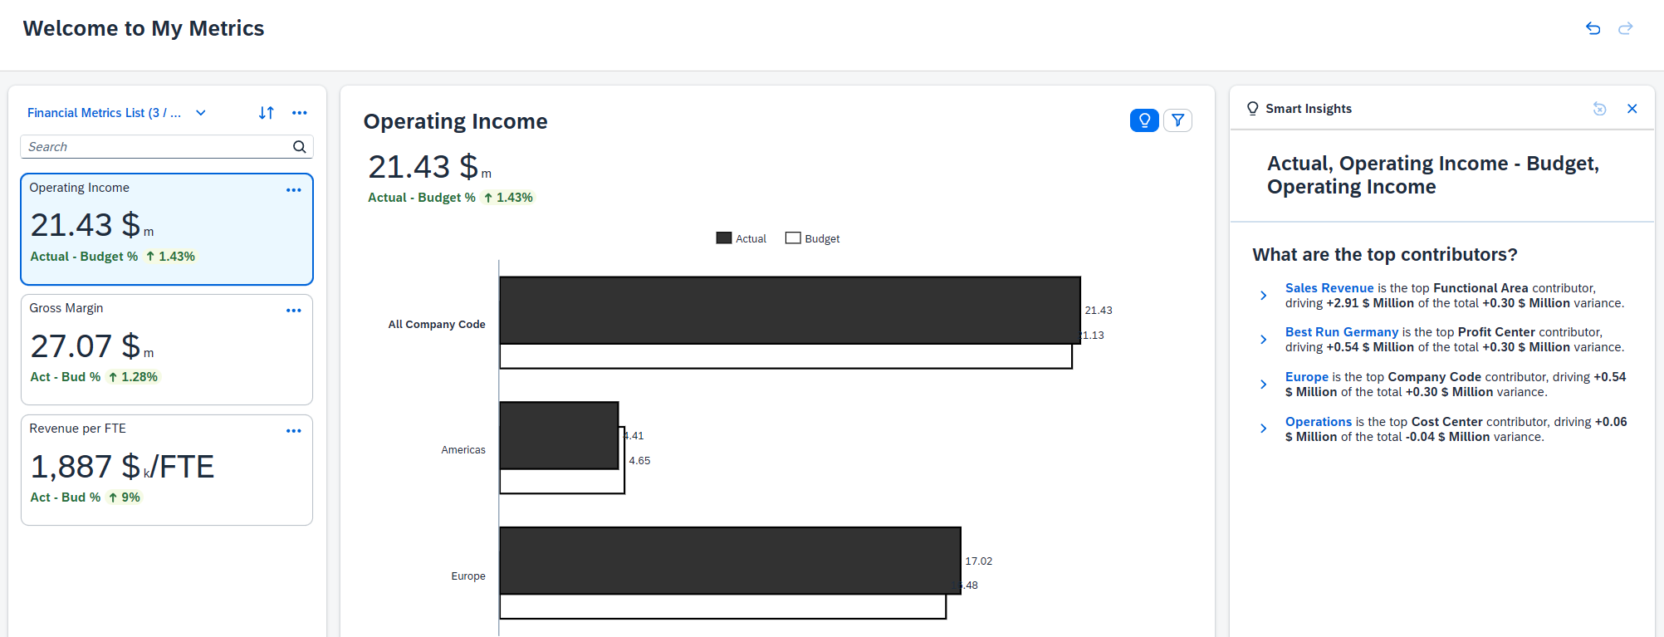
Task: Click the Smart Insights lightbulb icon on the chart
Action: point(1144,120)
